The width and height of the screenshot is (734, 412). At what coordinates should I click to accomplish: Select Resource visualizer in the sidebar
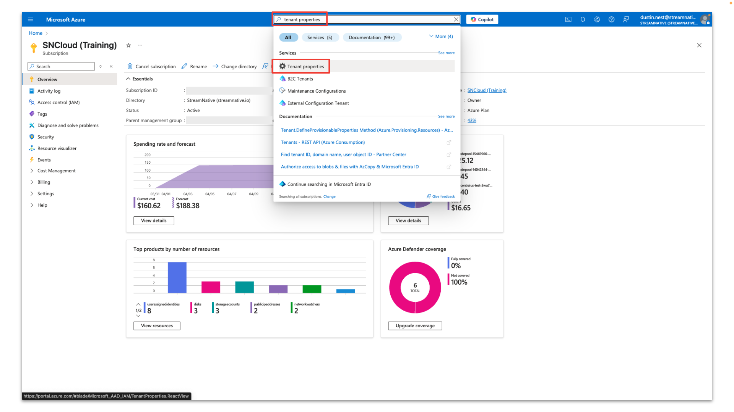pyautogui.click(x=57, y=148)
